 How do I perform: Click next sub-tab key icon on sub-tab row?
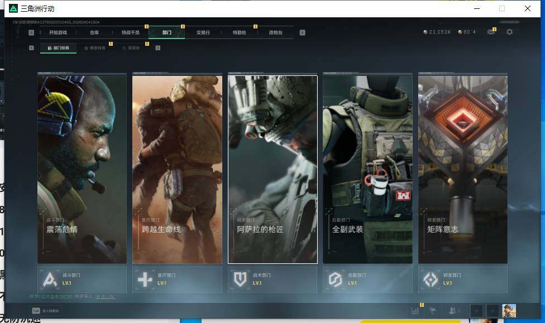point(158,48)
